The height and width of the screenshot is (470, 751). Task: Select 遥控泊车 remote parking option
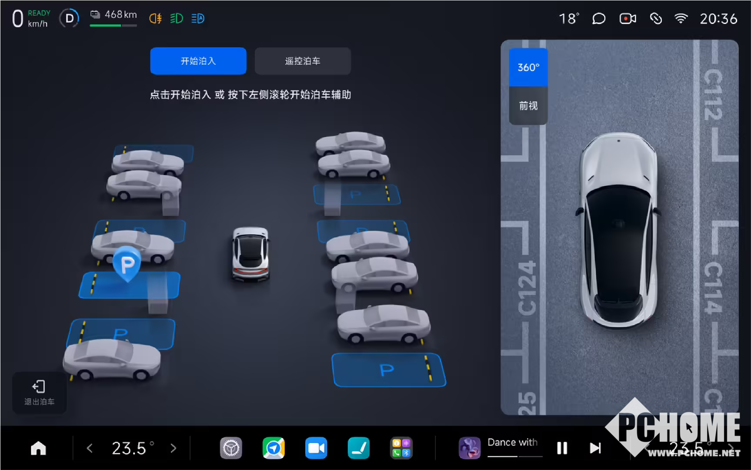pyautogui.click(x=303, y=61)
